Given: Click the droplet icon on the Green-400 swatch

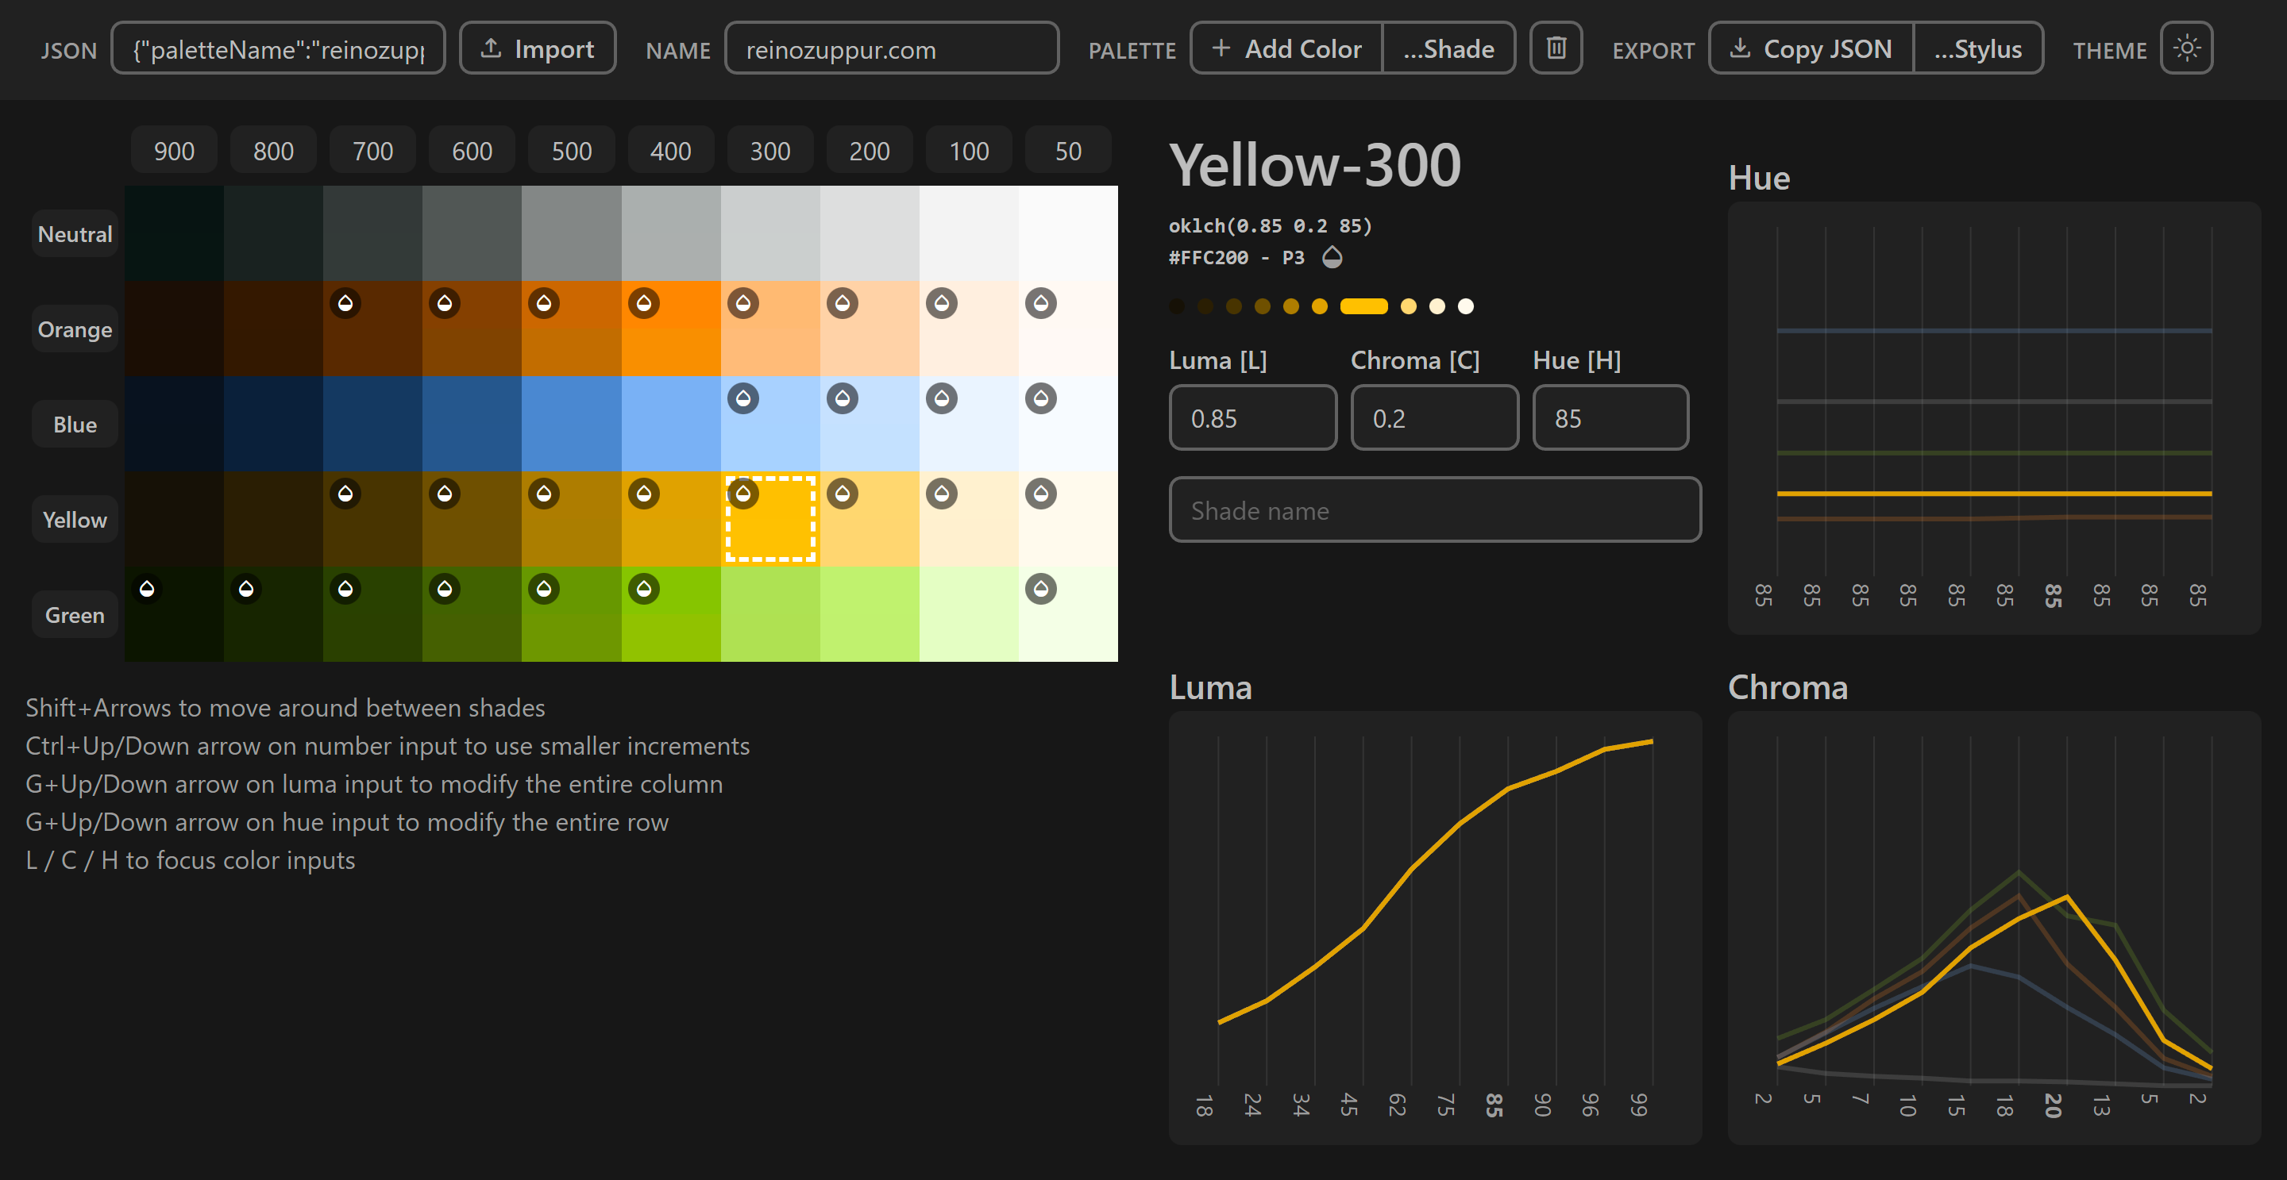Looking at the screenshot, I should click(x=644, y=589).
